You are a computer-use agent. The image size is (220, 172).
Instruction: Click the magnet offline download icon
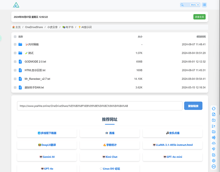click(x=213, y=149)
